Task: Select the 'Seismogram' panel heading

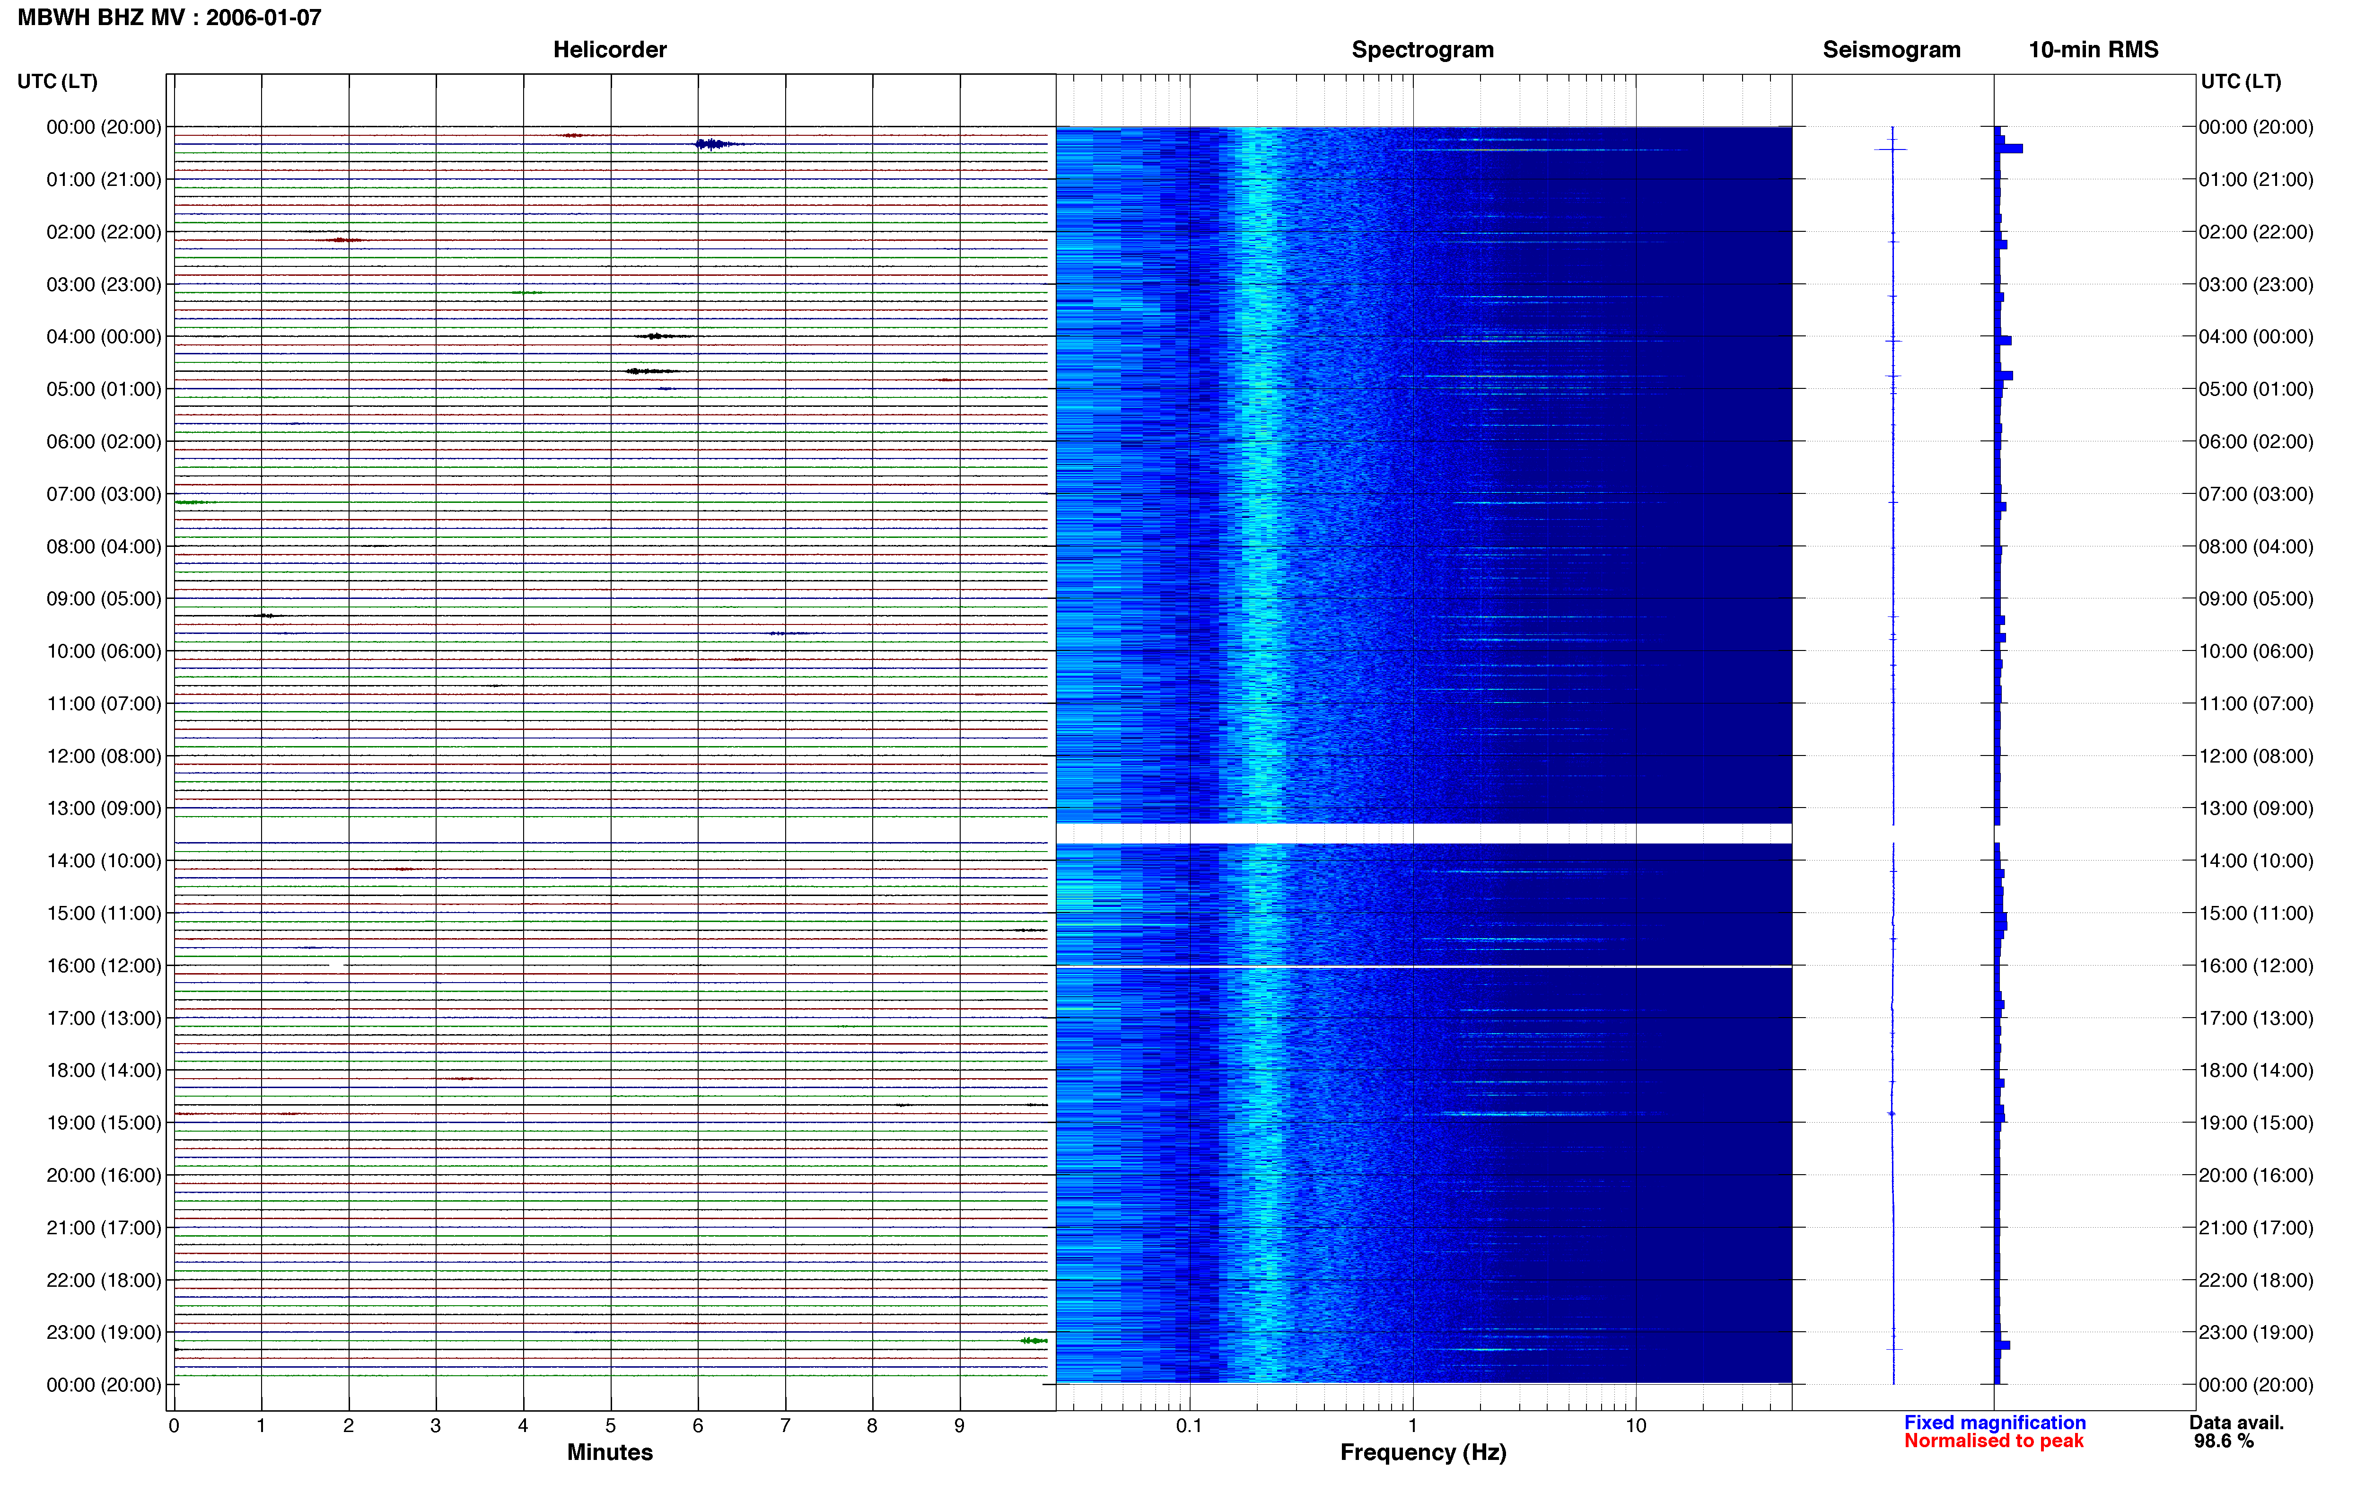Action: click(x=1891, y=49)
